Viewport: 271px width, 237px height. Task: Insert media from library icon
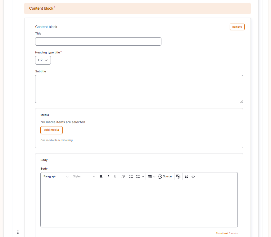[x=178, y=177]
